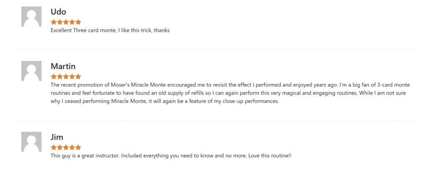Click the second star in Jim's rating
This screenshot has width=429, height=174.
(x=60, y=148)
